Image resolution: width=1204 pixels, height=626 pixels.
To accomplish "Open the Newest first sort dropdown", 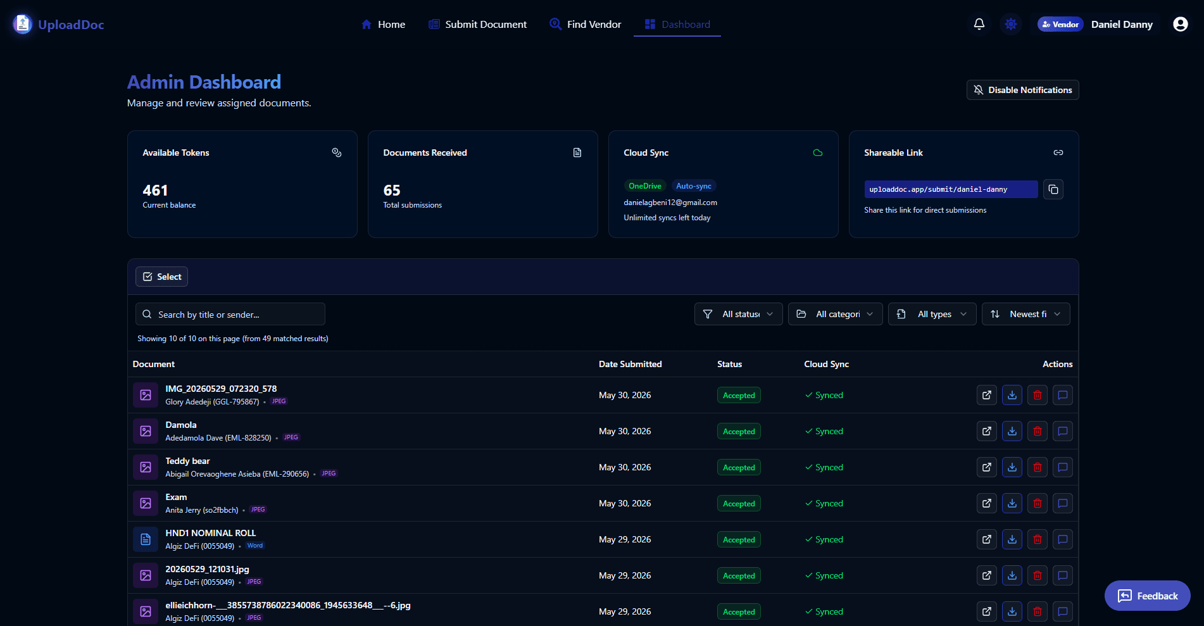I will coord(1025,314).
